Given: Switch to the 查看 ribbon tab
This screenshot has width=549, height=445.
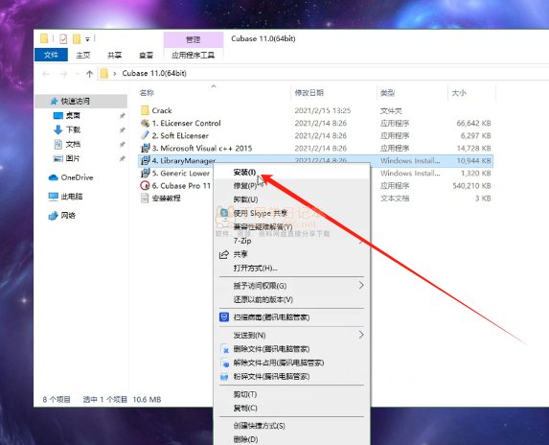Looking at the screenshot, I should (146, 55).
